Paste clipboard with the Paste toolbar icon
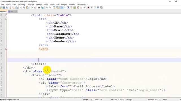This screenshot has height=101, width=181. (27, 8)
